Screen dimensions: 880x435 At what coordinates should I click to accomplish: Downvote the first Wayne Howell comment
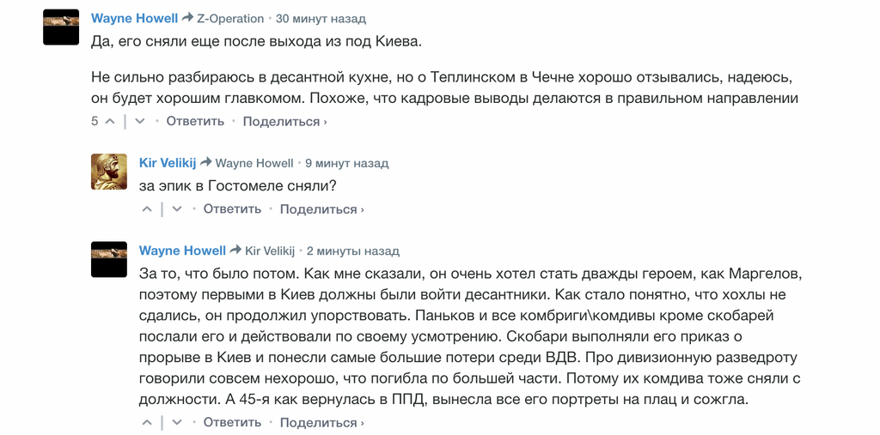pyautogui.click(x=140, y=121)
